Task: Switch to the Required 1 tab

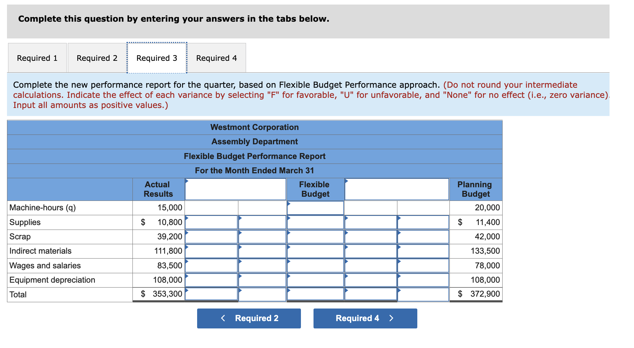Action: pyautogui.click(x=37, y=58)
